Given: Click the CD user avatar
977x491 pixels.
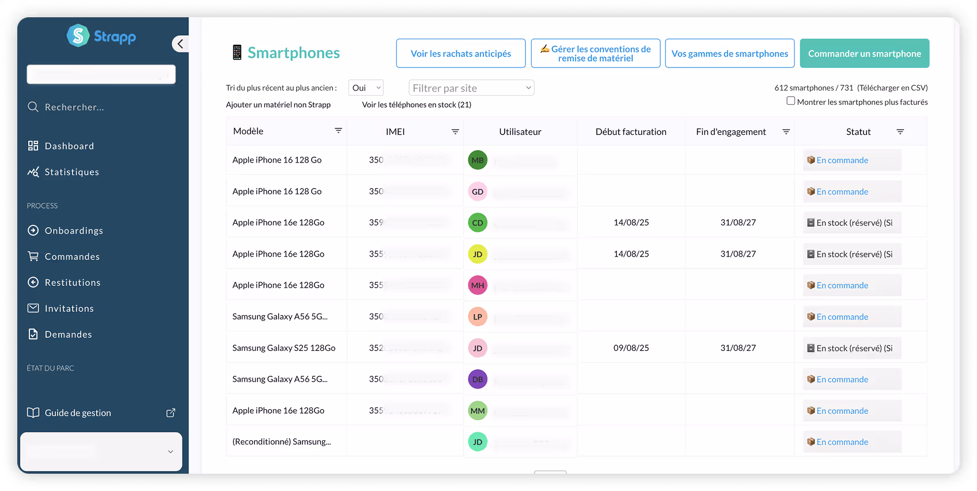Looking at the screenshot, I should coord(478,223).
